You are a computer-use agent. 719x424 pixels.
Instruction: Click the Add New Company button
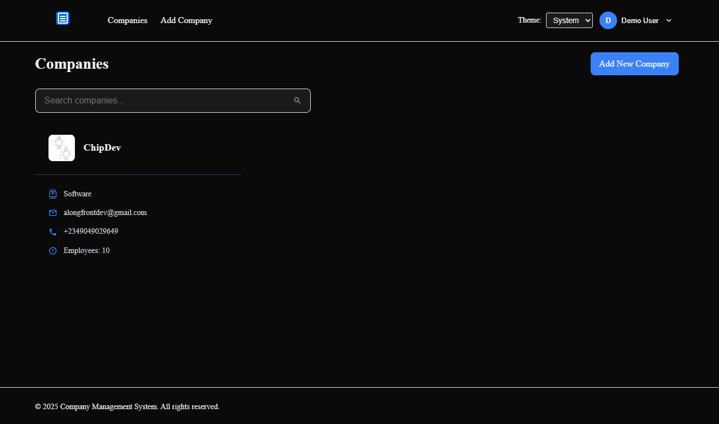(x=635, y=64)
